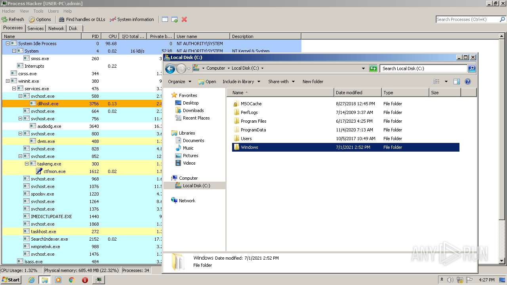This screenshot has width=507, height=285.
Task: Click the Search Processes input field
Action: tap(467, 19)
